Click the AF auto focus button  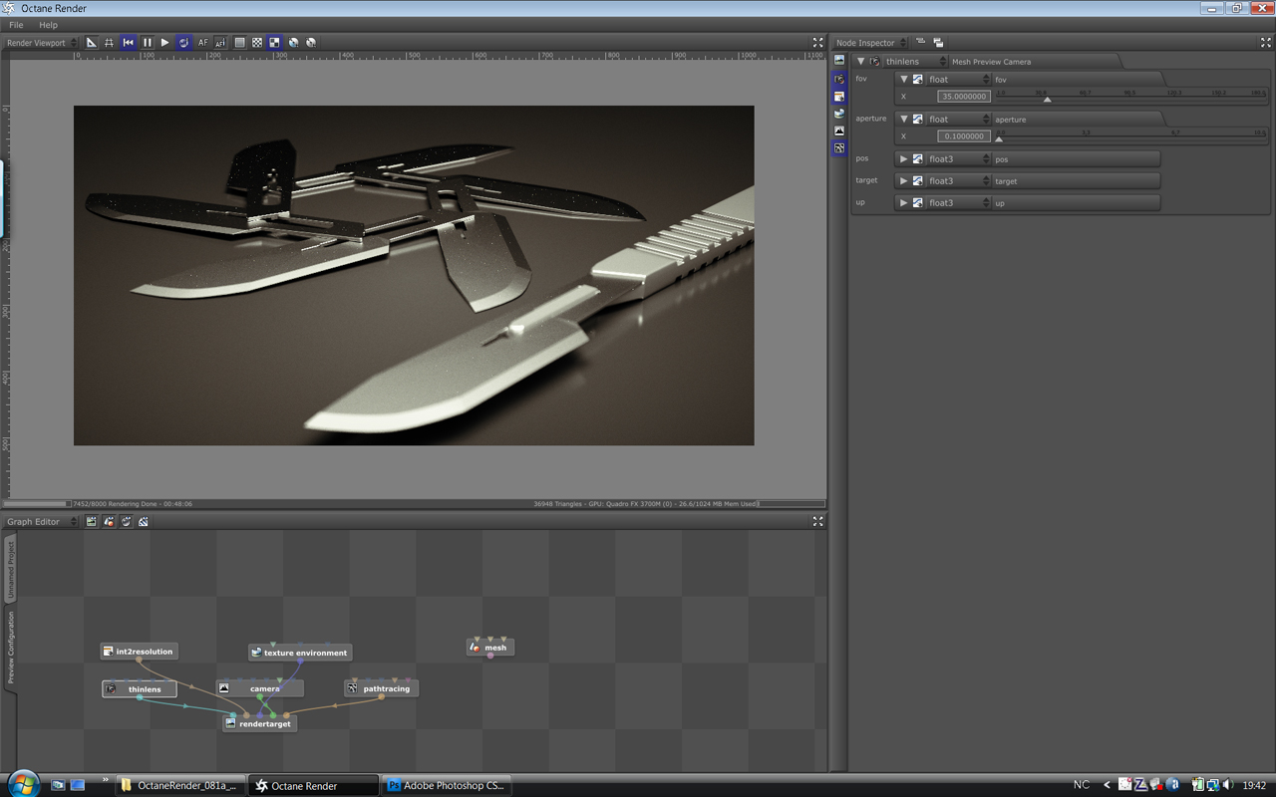pyautogui.click(x=202, y=43)
